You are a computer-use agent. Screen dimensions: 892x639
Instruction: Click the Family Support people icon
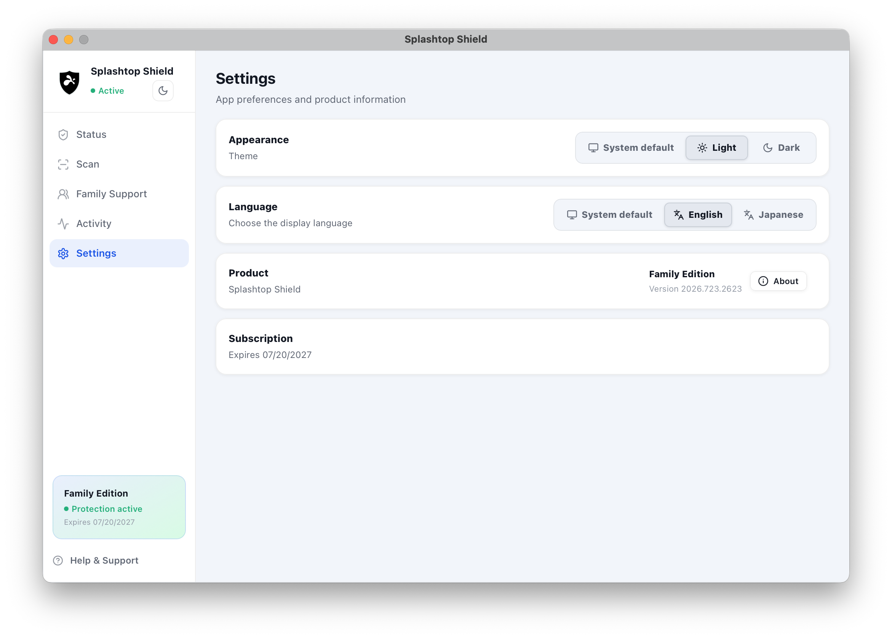click(x=63, y=194)
